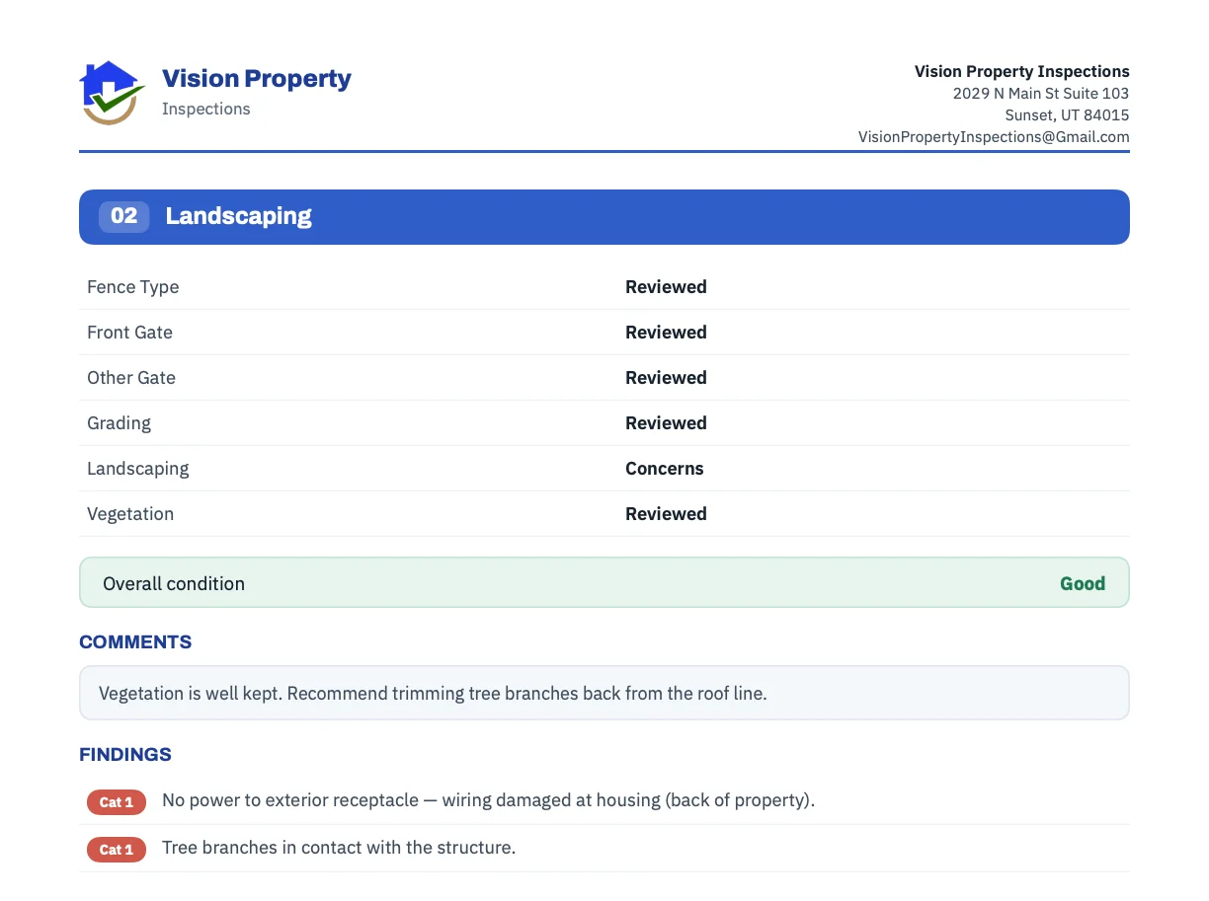Viewport: 1209px width, 901px height.
Task: Click the Grading row label
Action: [x=120, y=423]
